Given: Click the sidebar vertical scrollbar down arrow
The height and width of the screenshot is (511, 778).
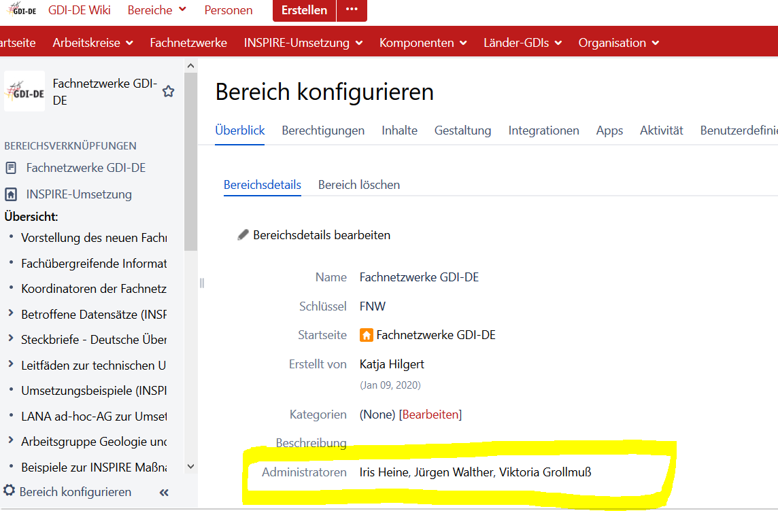Looking at the screenshot, I should click(x=190, y=467).
